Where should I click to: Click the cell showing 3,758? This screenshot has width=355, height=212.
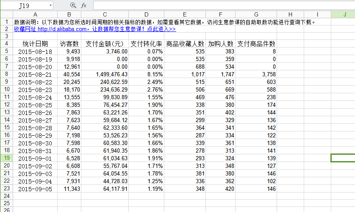coord(256,74)
